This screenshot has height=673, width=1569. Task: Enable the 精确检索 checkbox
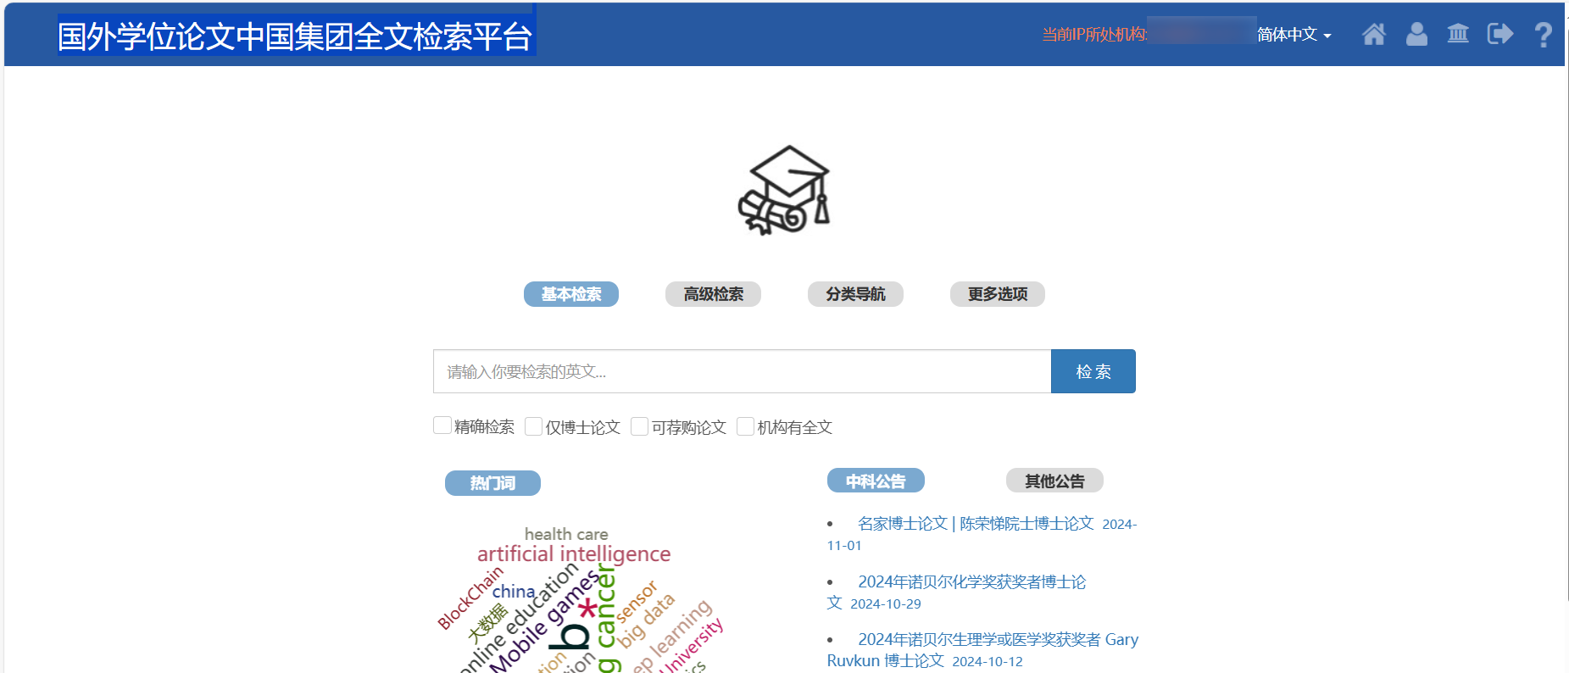[442, 425]
